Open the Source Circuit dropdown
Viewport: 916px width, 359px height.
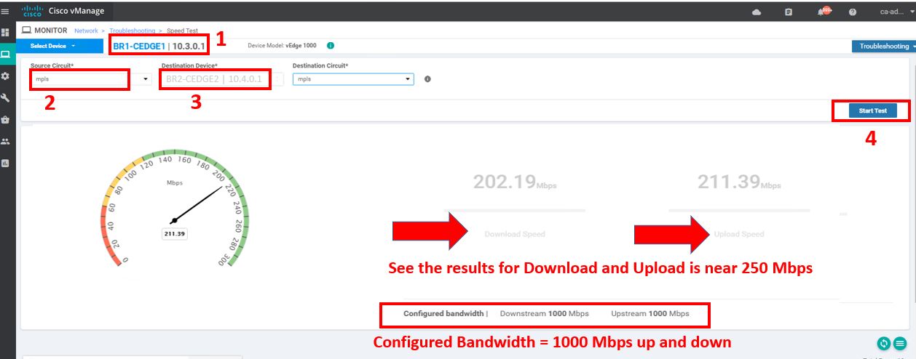(90, 78)
